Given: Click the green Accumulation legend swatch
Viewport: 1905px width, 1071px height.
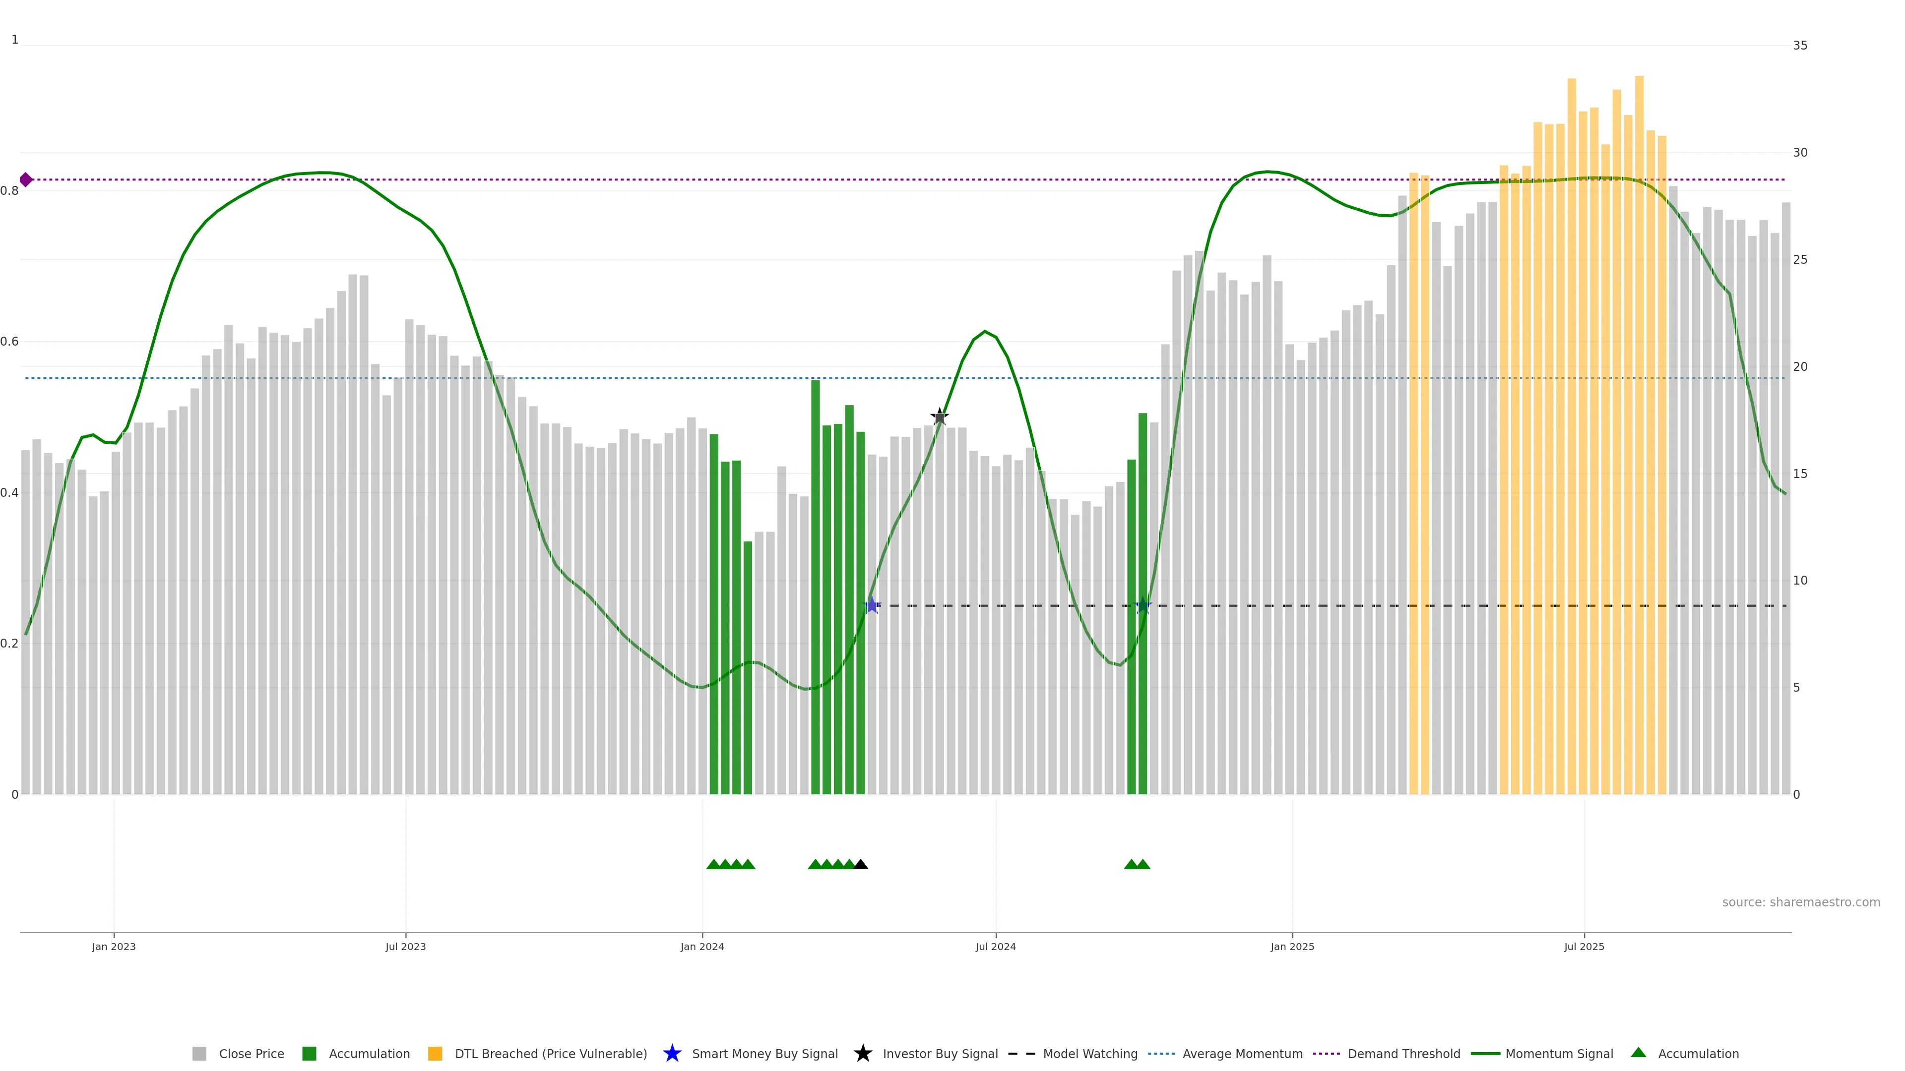Looking at the screenshot, I should click(x=309, y=1053).
